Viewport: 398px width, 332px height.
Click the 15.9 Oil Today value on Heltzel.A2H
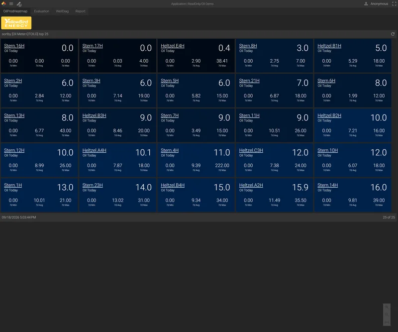pos(300,188)
